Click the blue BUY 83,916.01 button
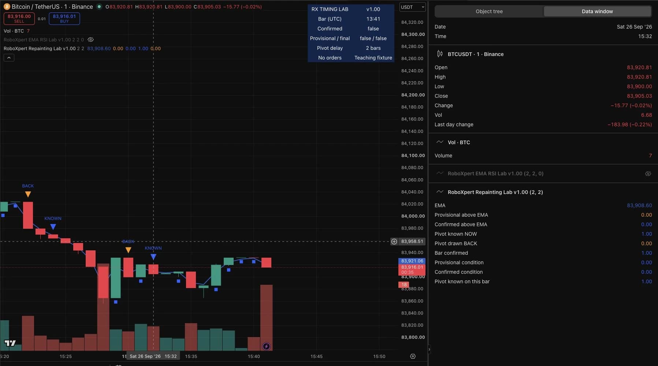The height and width of the screenshot is (366, 658). point(64,18)
